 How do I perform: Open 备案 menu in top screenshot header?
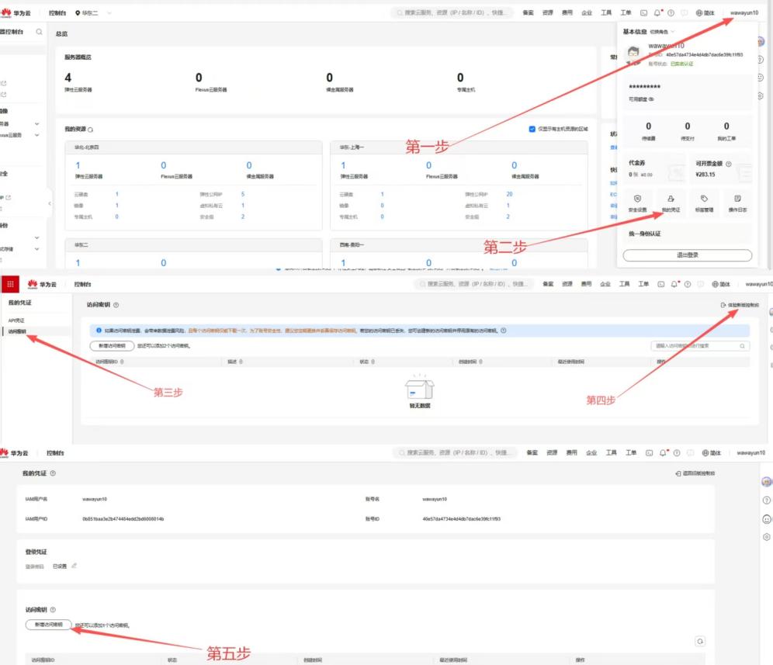(x=528, y=13)
